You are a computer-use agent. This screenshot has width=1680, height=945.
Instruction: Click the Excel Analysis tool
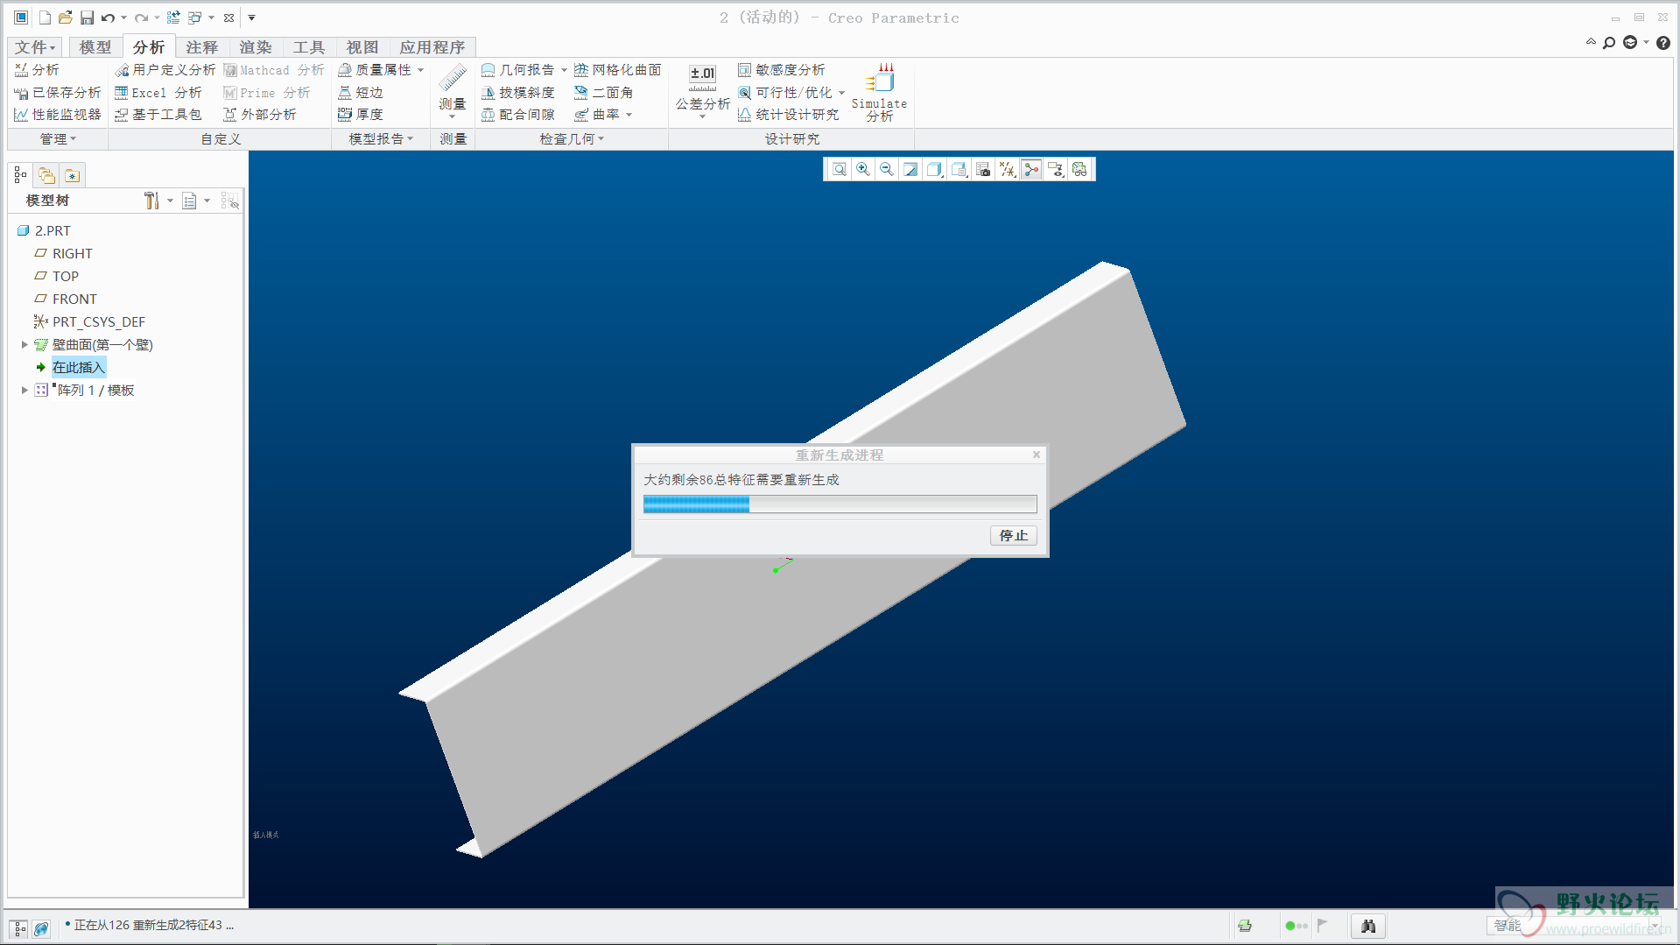click(158, 92)
